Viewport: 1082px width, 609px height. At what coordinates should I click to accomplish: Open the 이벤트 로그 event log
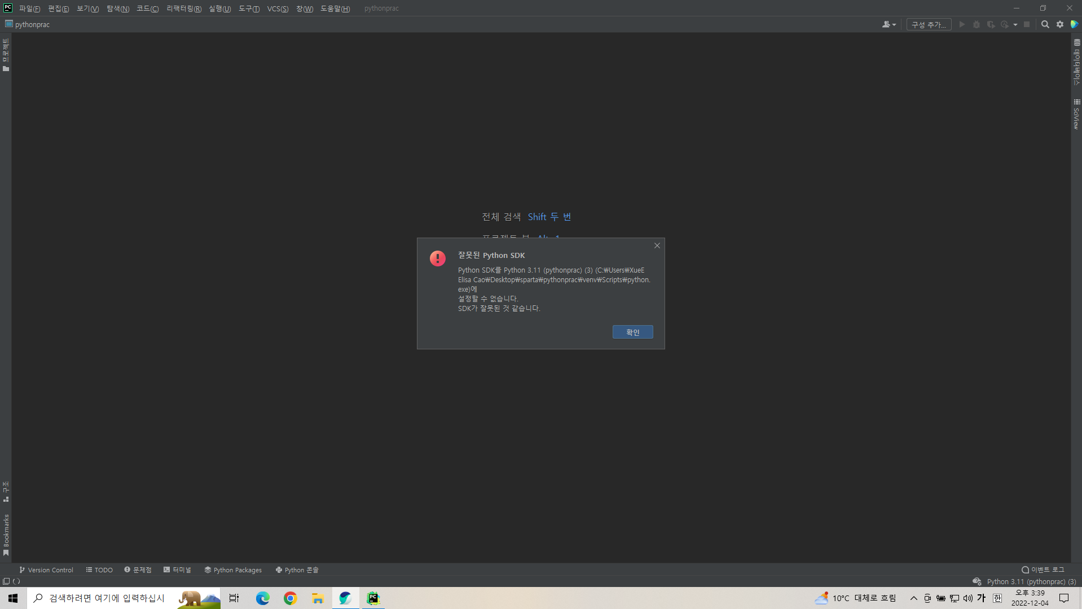point(1043,570)
